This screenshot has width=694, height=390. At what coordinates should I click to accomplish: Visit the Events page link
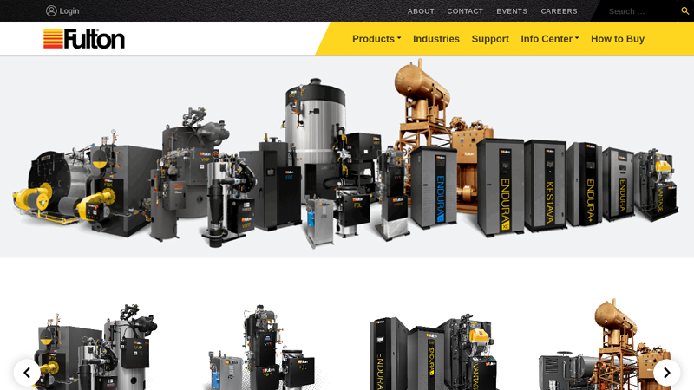[512, 11]
